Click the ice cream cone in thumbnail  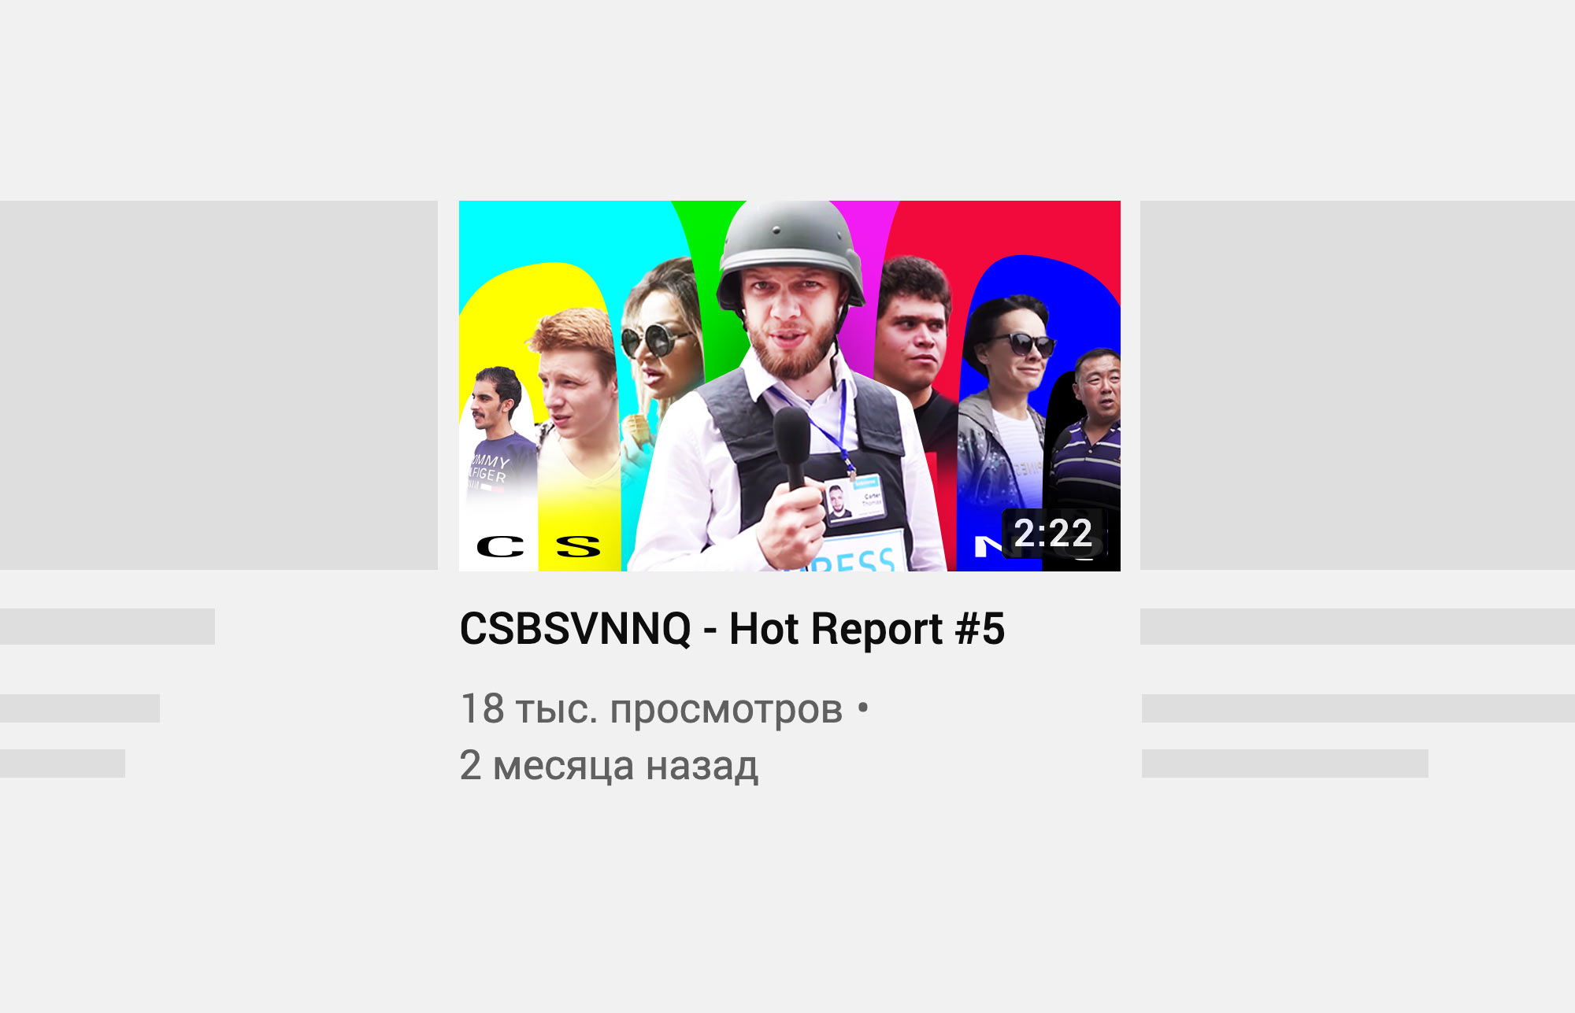pos(636,433)
